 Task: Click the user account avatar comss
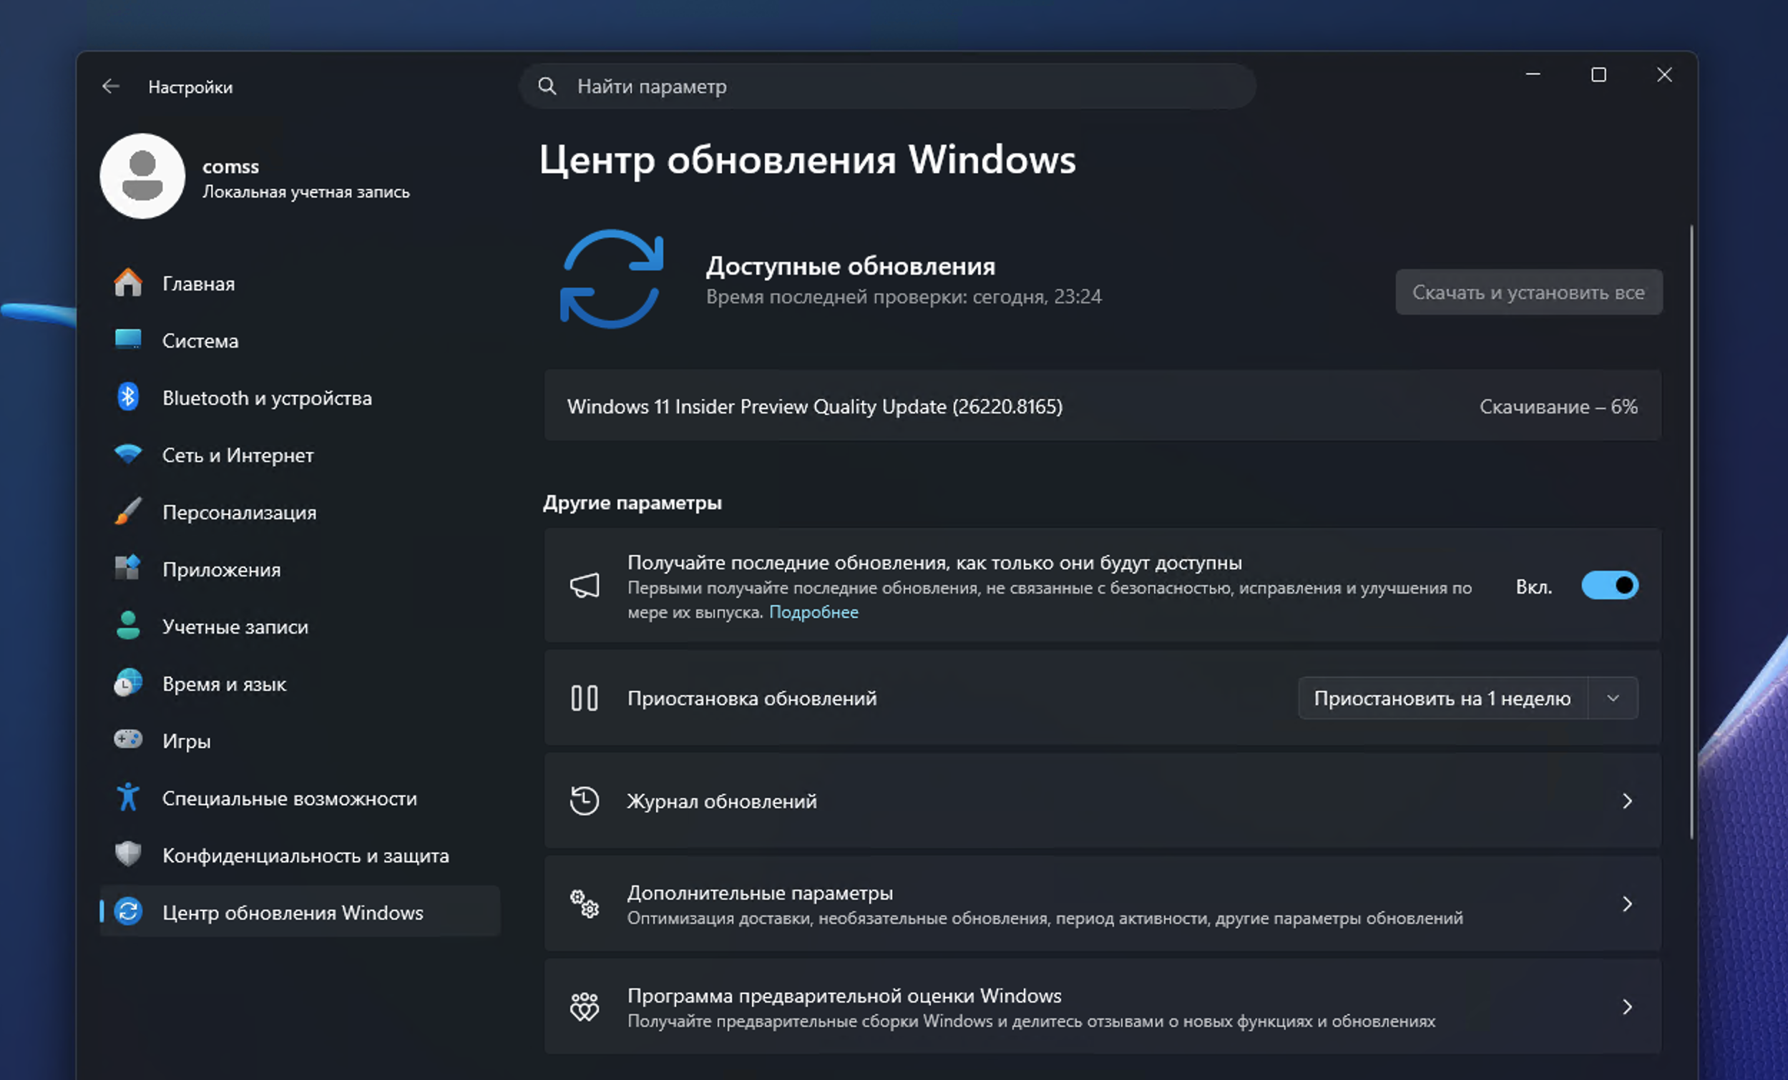coord(143,176)
